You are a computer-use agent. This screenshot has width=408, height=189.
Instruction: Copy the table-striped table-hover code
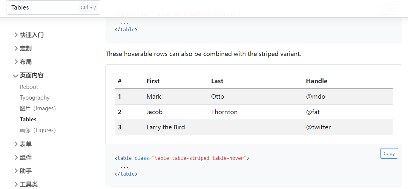pyautogui.click(x=389, y=153)
